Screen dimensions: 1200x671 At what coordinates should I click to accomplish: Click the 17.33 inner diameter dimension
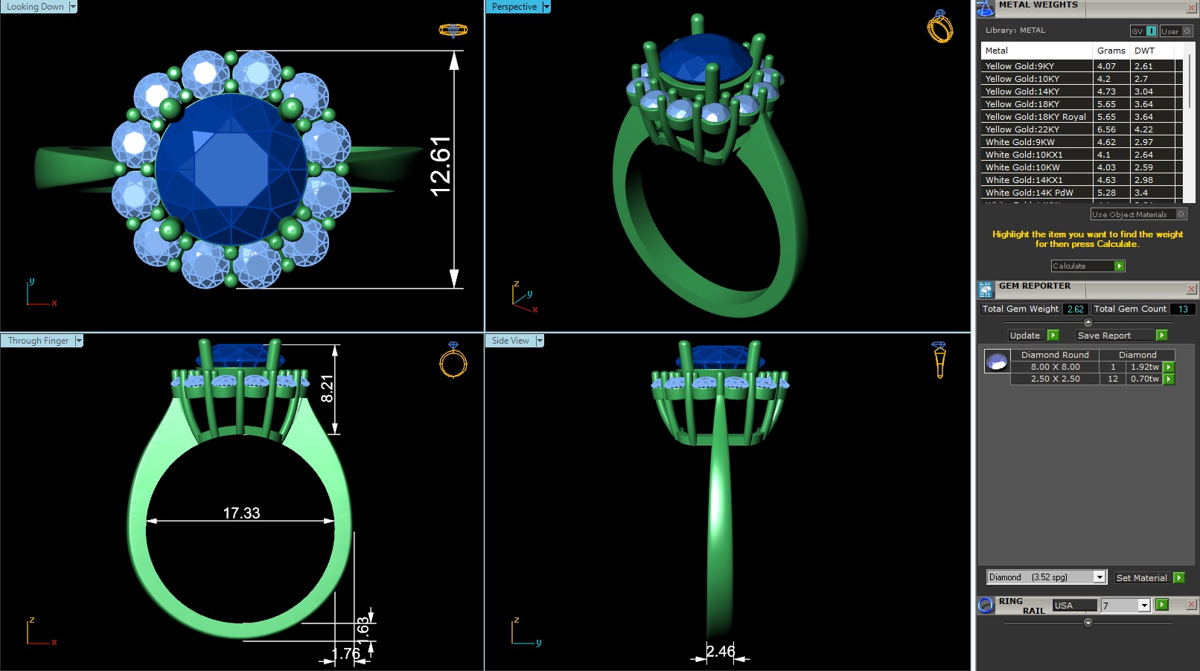tap(241, 513)
